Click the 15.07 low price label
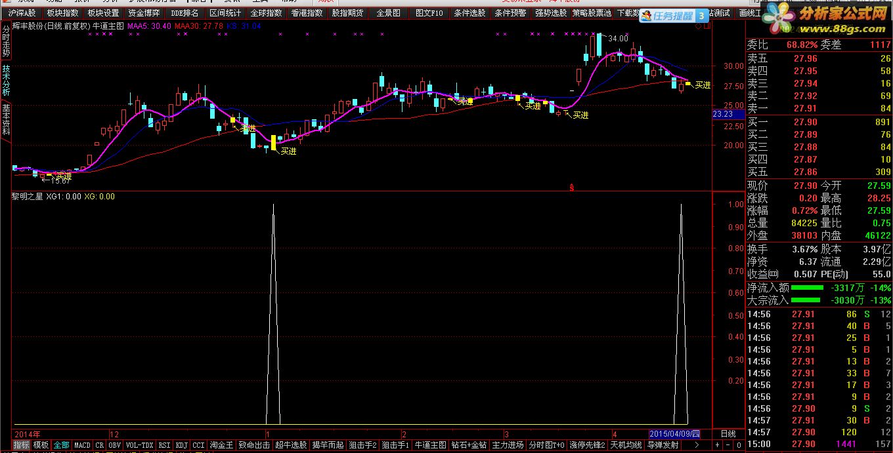 [60, 180]
